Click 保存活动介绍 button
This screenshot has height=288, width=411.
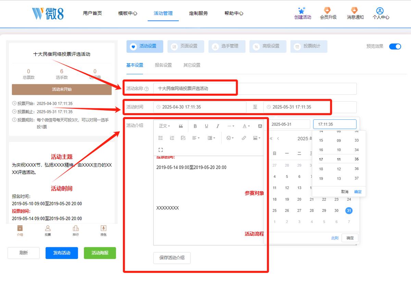[172, 258]
